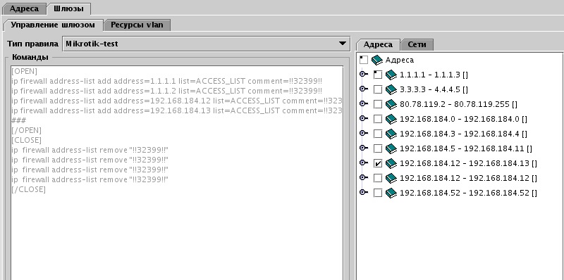Click the book icon for 1.1.1.1 - 1.1.1.3
Screen dimensions: 564x280
[391, 75]
